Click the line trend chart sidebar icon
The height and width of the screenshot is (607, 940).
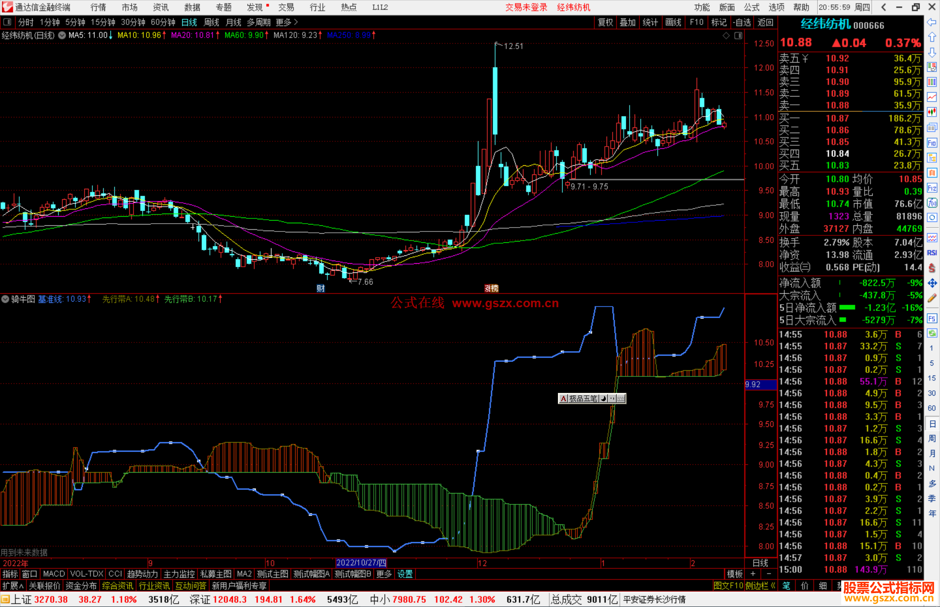pyautogui.click(x=932, y=97)
